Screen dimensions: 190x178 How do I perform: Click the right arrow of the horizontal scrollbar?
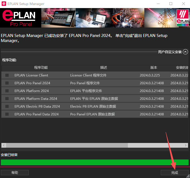click(186, 145)
